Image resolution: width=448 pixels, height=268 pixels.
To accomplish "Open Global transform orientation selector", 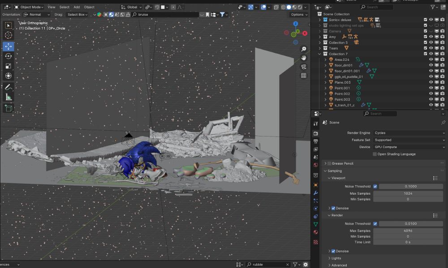I will [131, 7].
